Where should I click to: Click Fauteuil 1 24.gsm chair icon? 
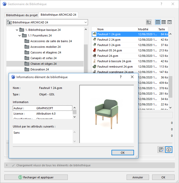(x=94, y=34)
